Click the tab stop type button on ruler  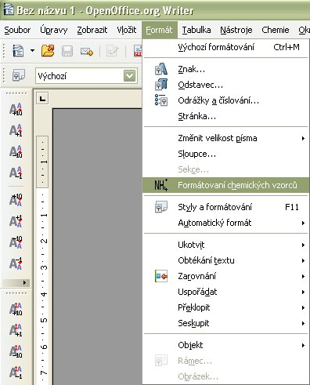pyautogui.click(x=42, y=99)
